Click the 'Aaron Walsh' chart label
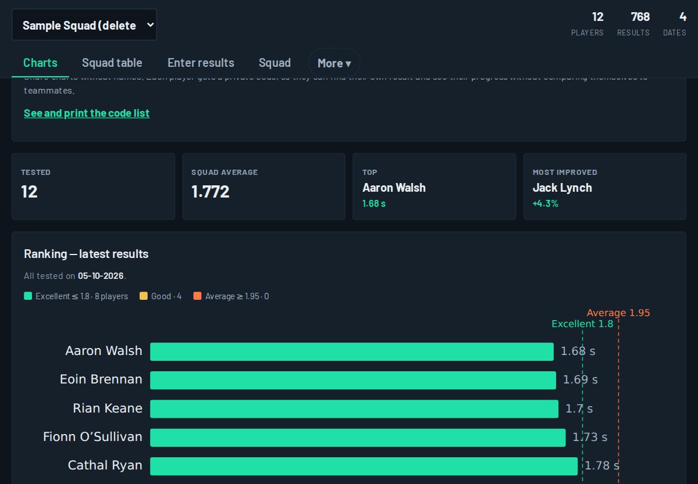This screenshot has height=484, width=698. click(104, 351)
